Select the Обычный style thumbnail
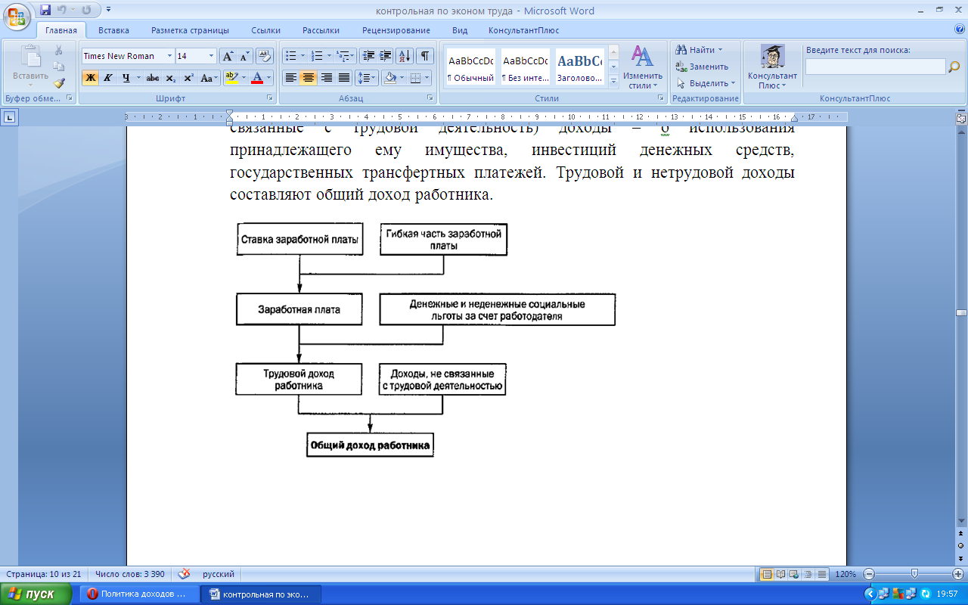The height and width of the screenshot is (605, 968). pyautogui.click(x=470, y=67)
